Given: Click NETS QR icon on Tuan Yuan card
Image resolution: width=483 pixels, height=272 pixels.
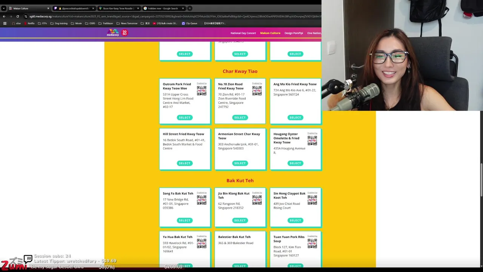Looking at the screenshot, I should point(312,243).
